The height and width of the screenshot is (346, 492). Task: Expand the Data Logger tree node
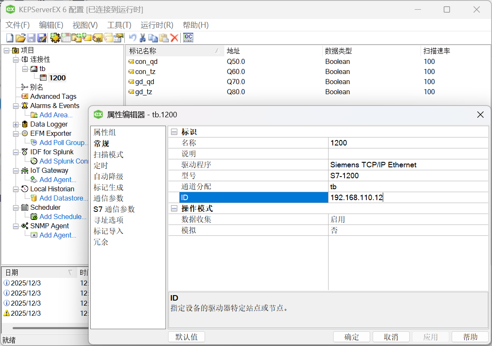click(x=16, y=124)
